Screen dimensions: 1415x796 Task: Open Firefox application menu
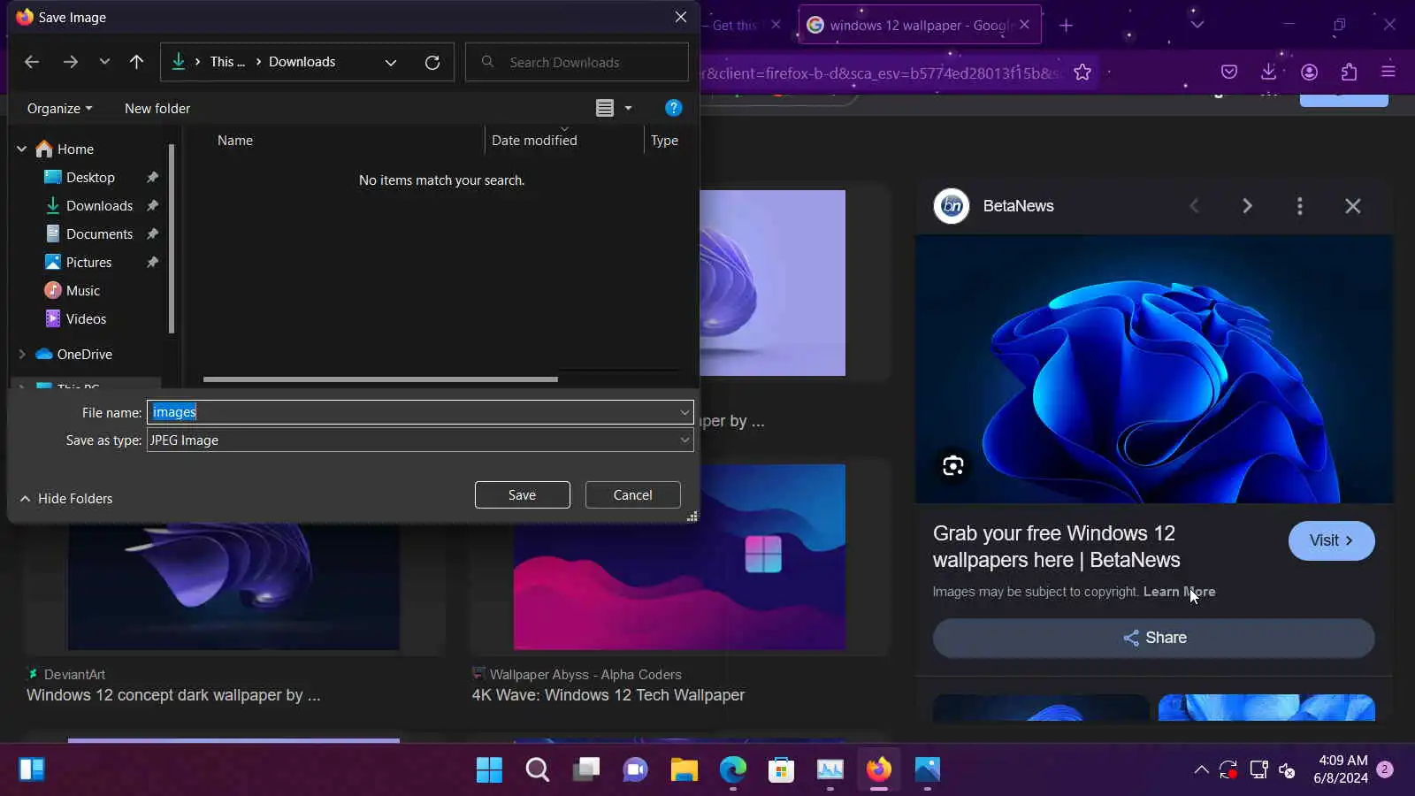point(1388,73)
